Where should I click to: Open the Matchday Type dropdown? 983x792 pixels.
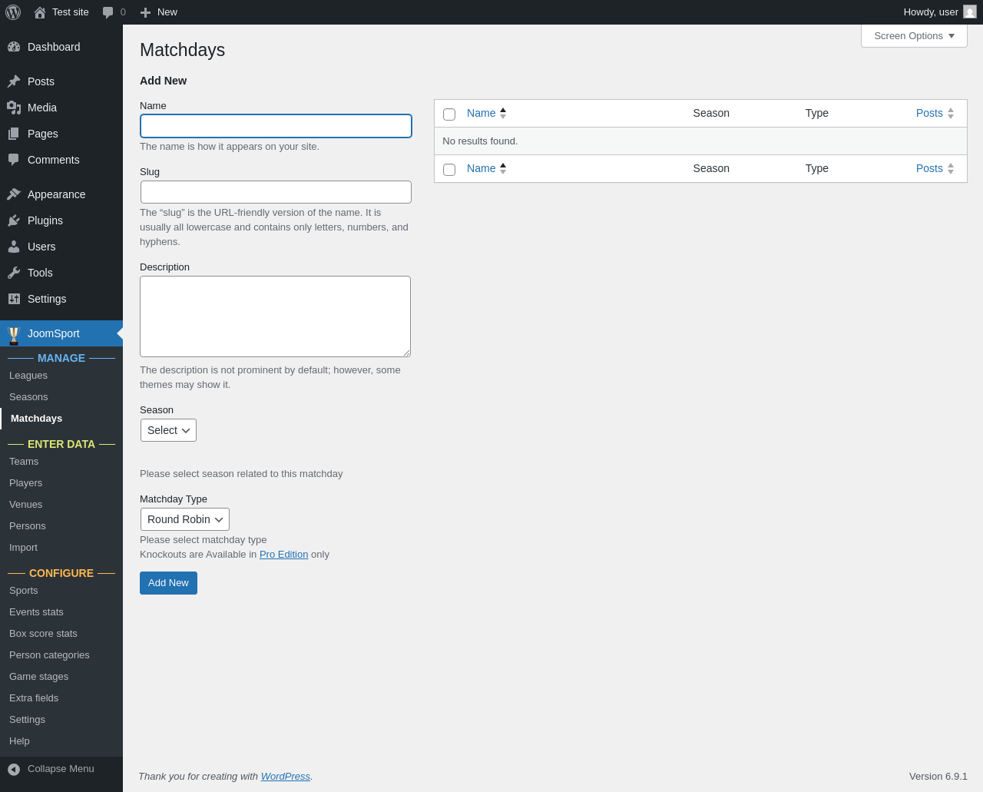click(185, 519)
